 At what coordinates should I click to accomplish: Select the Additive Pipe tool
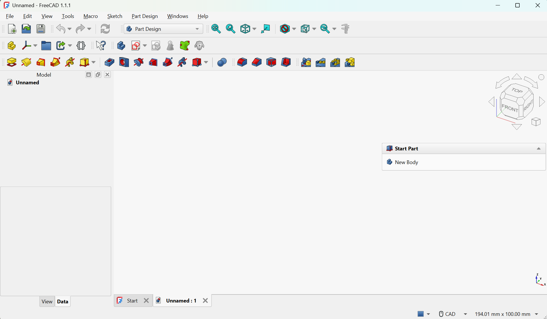tap(55, 62)
